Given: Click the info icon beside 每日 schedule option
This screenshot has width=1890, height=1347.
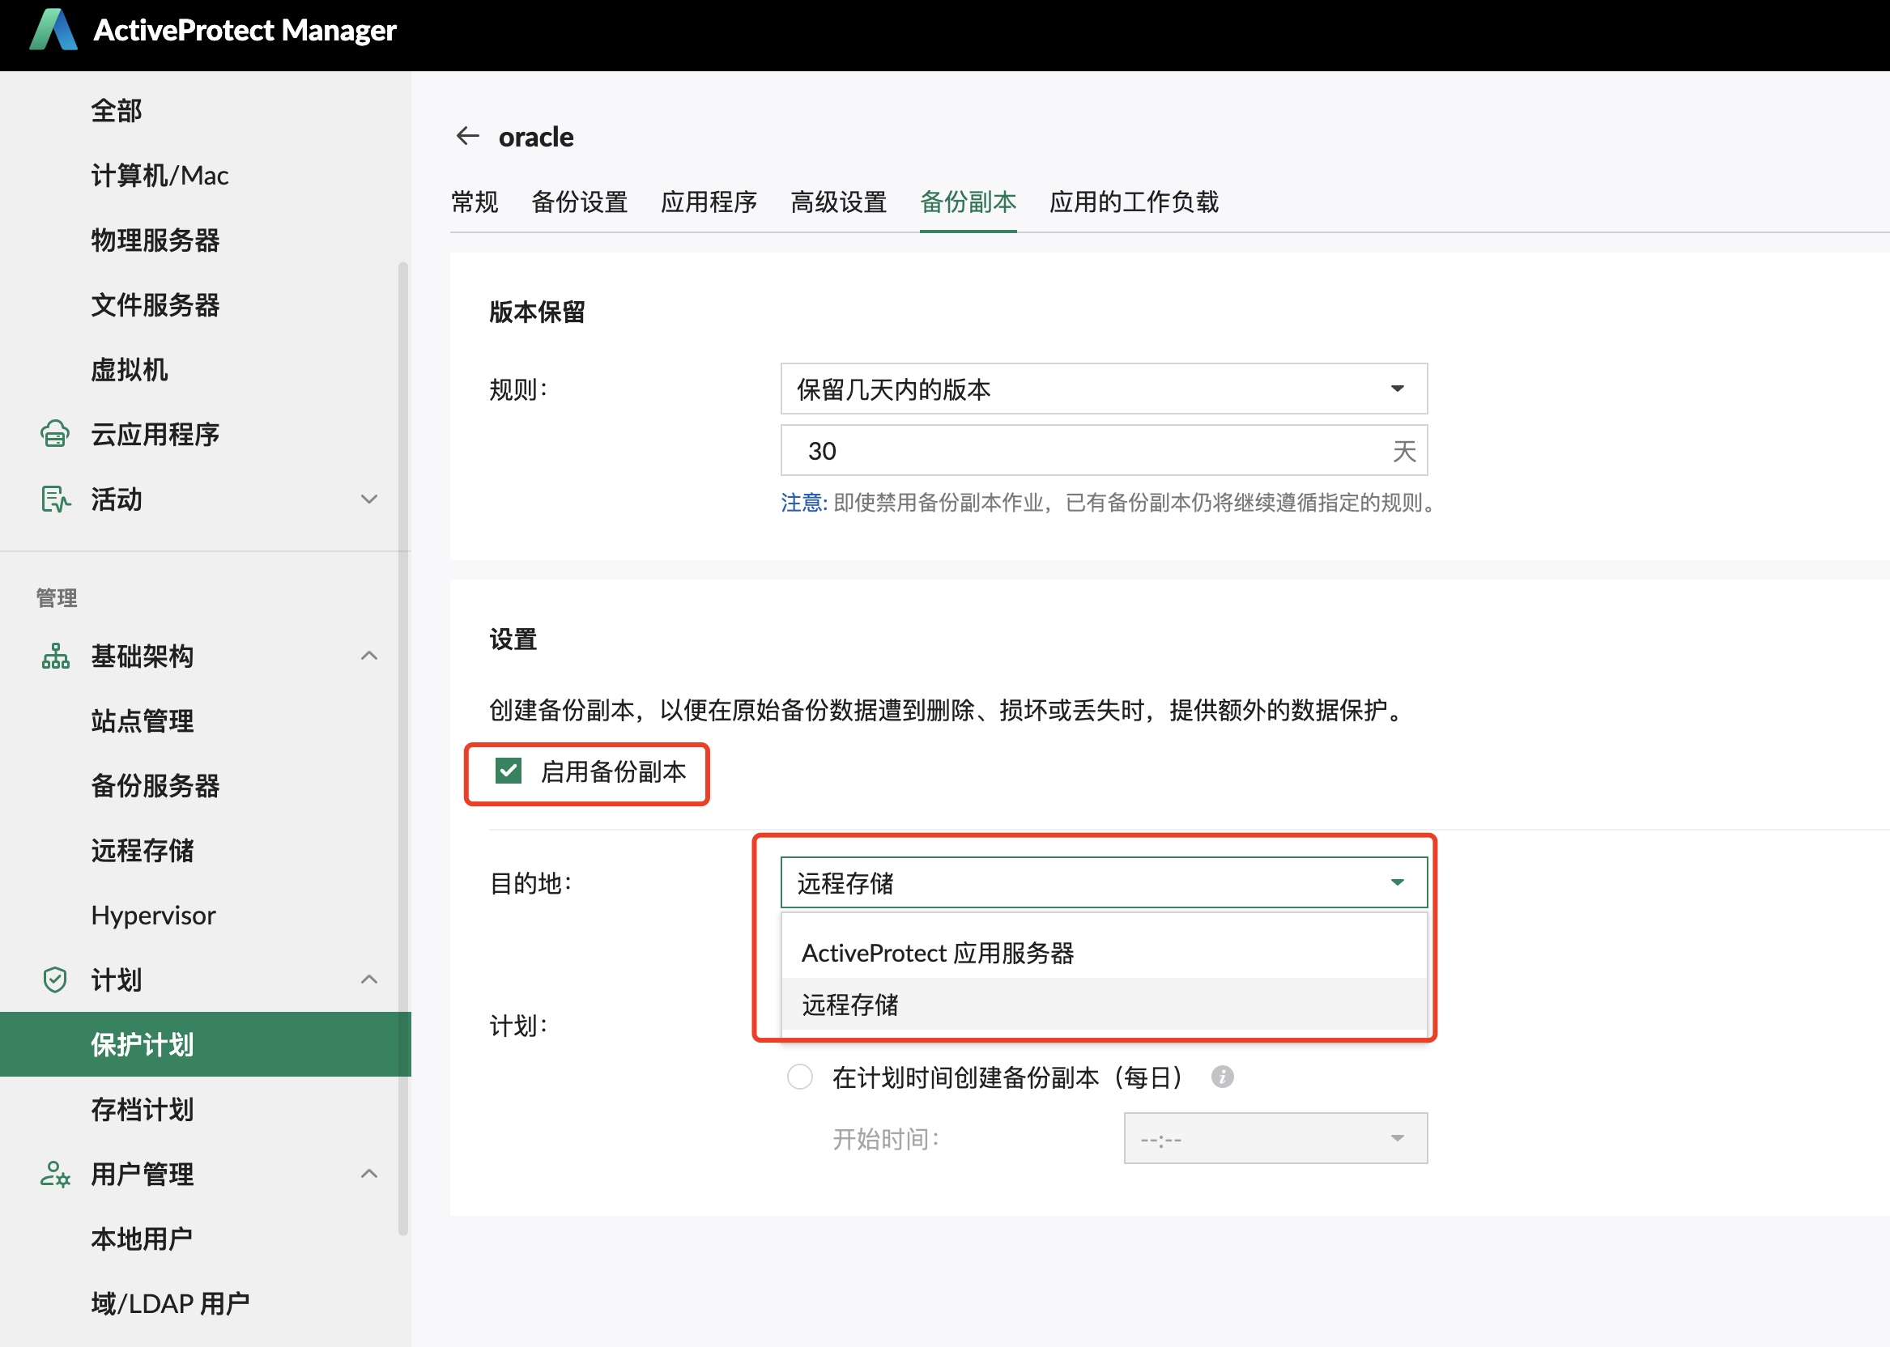Looking at the screenshot, I should tap(1222, 1077).
